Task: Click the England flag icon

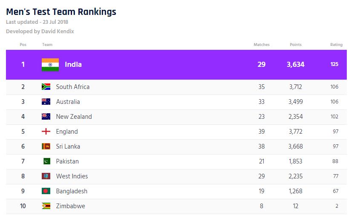Action: tap(46, 132)
